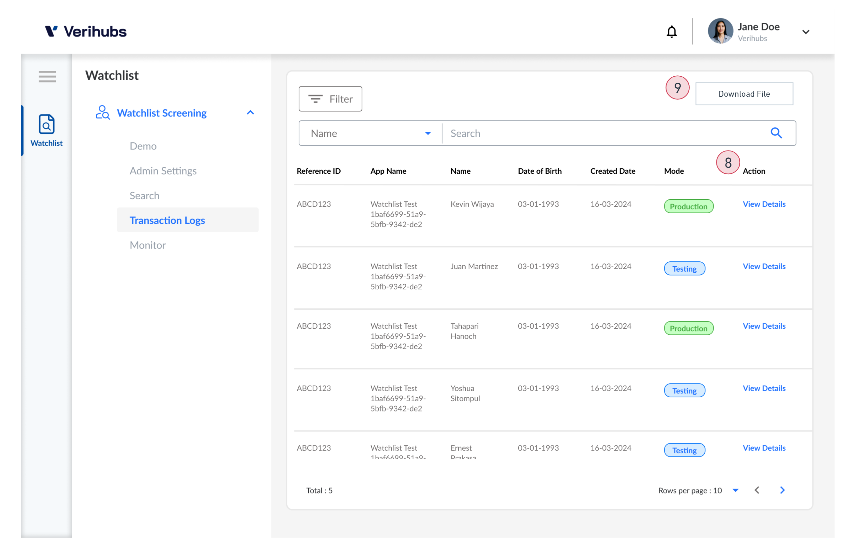Click View Details for Kevin Wijaya

point(764,203)
